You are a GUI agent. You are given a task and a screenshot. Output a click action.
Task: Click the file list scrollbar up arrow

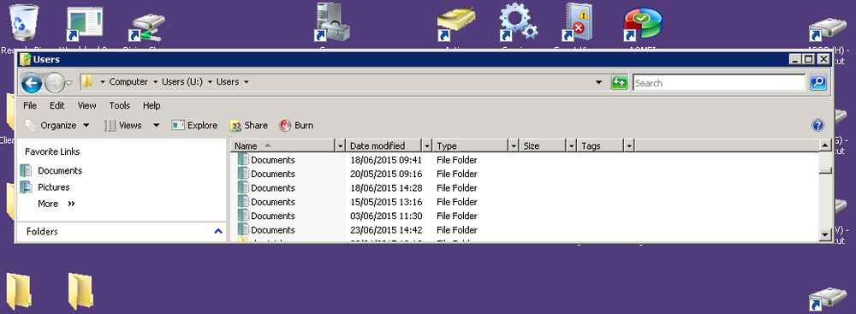pyautogui.click(x=825, y=145)
